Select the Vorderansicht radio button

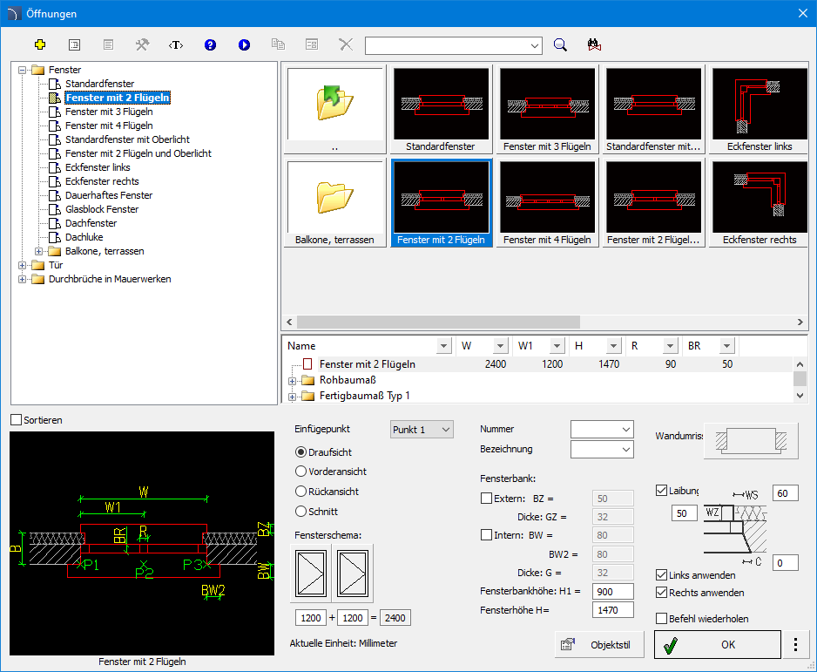[x=301, y=472]
